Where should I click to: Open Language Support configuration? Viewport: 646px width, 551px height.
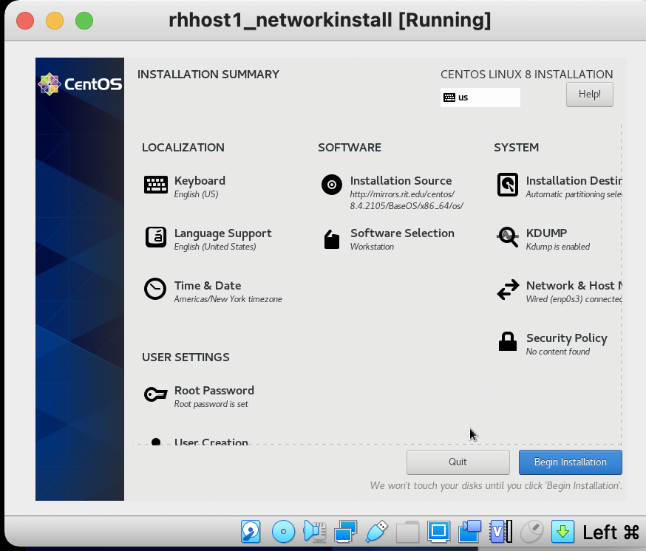(x=208, y=239)
